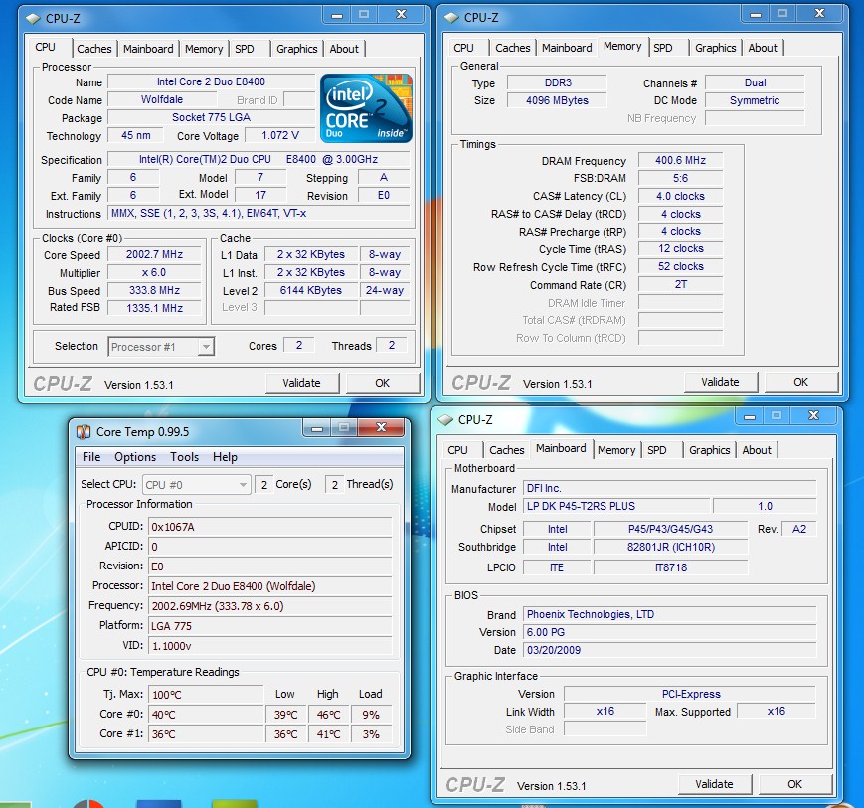
Task: Open the Help menu in Core Temp
Action: (225, 457)
